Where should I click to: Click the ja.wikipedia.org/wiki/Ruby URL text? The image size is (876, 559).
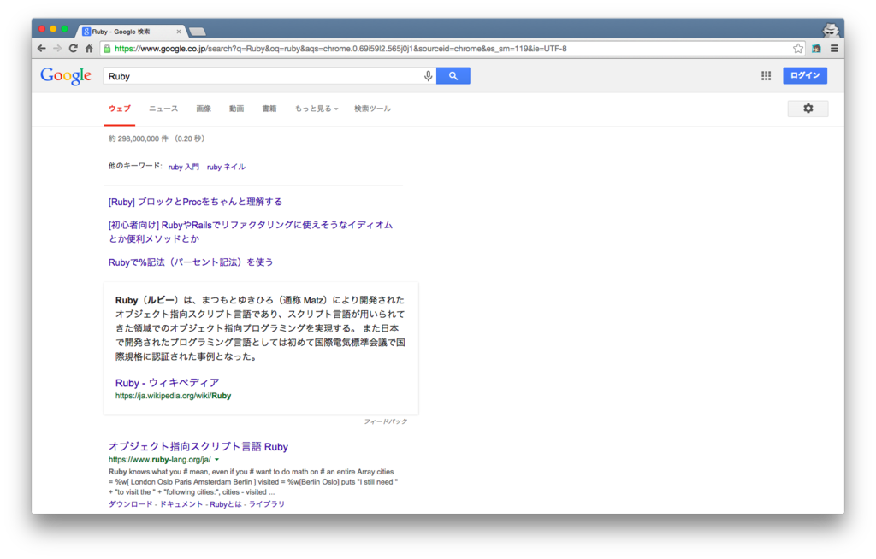pyautogui.click(x=173, y=396)
